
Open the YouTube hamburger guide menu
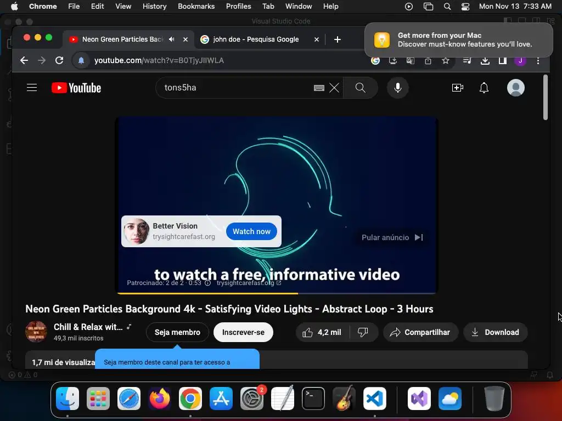pyautogui.click(x=32, y=88)
